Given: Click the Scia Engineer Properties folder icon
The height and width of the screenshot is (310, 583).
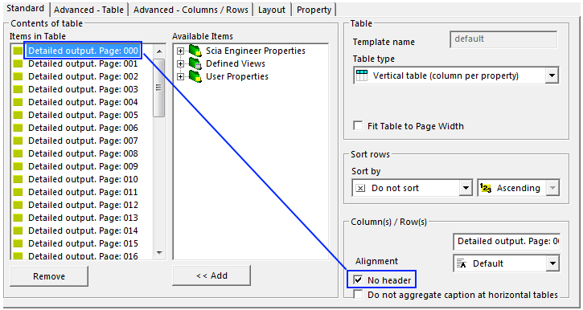Looking at the screenshot, I should point(195,51).
